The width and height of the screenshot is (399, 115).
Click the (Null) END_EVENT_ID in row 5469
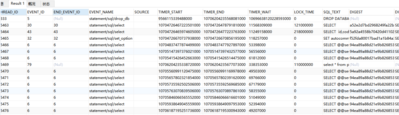[70, 65]
